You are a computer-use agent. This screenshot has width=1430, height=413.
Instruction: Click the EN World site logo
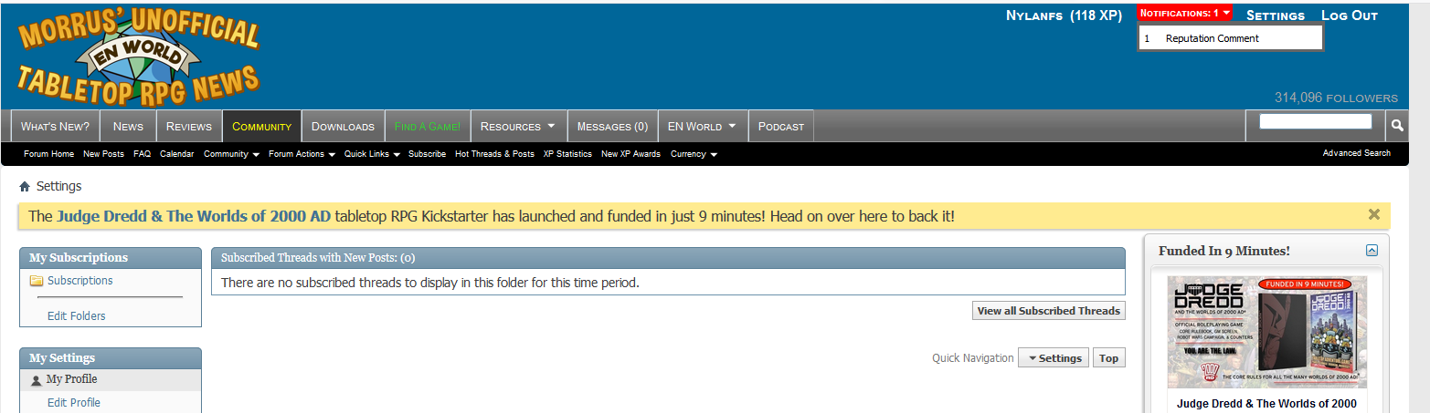click(x=139, y=57)
